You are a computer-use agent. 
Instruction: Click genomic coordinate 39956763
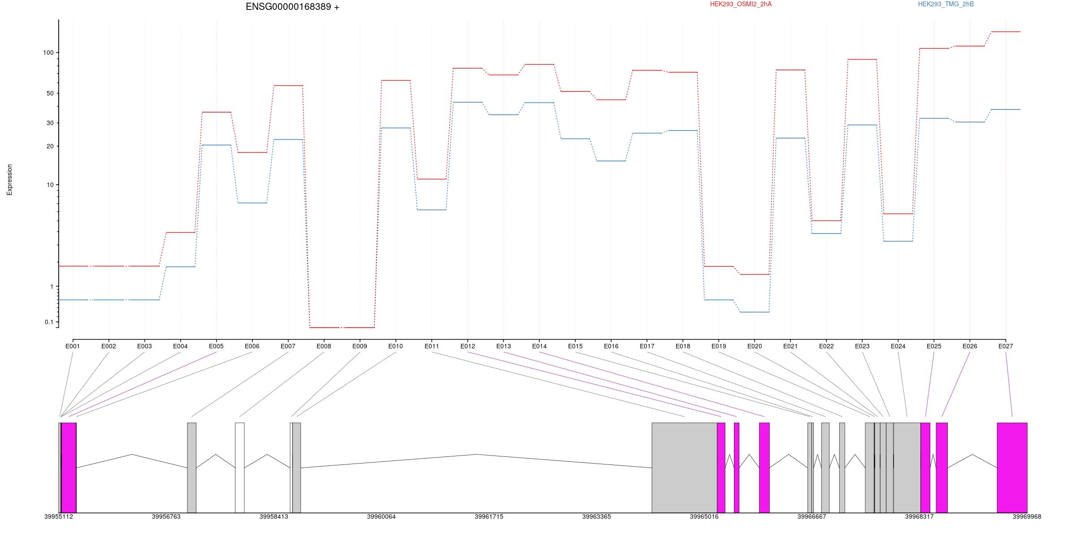pyautogui.click(x=166, y=516)
